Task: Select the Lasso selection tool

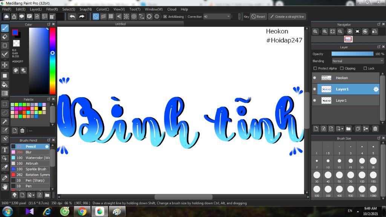Action: click(5, 113)
